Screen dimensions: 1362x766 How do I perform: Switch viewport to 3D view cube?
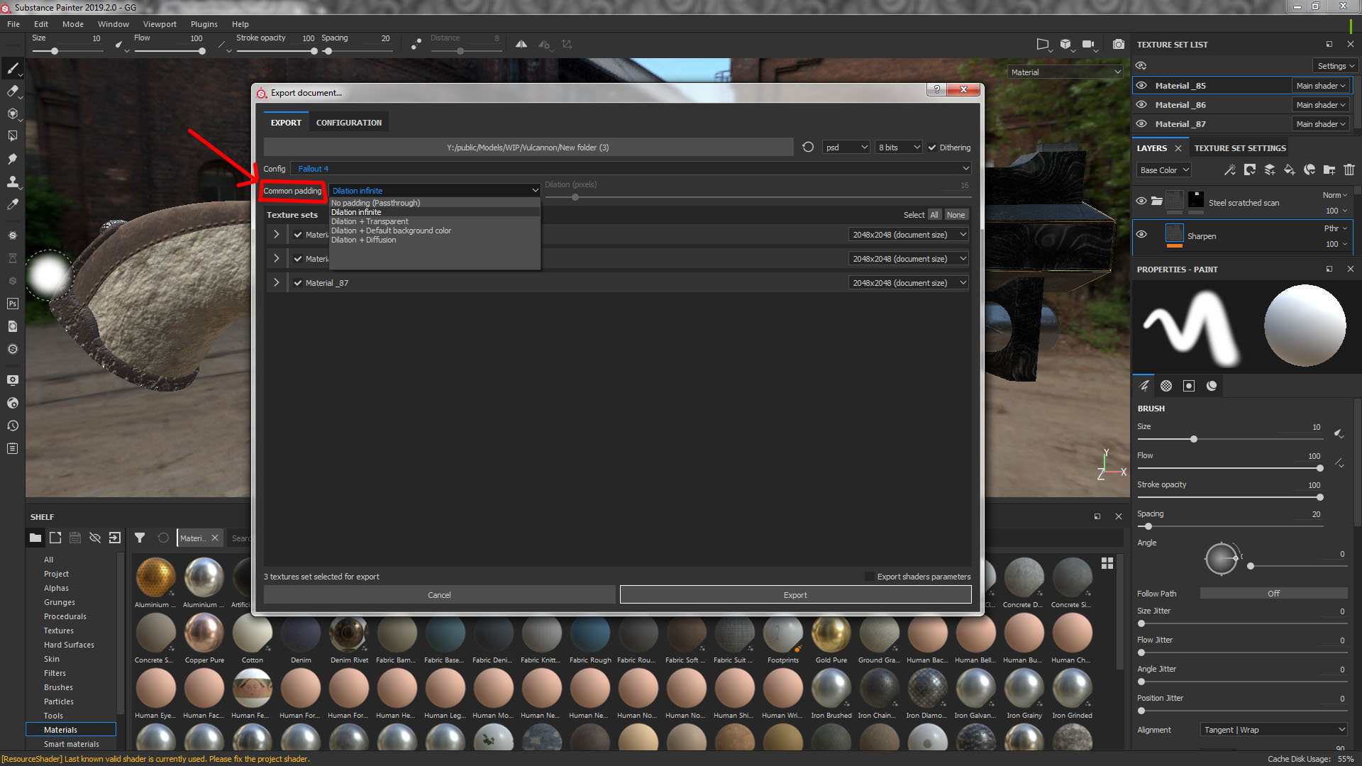tap(1065, 44)
